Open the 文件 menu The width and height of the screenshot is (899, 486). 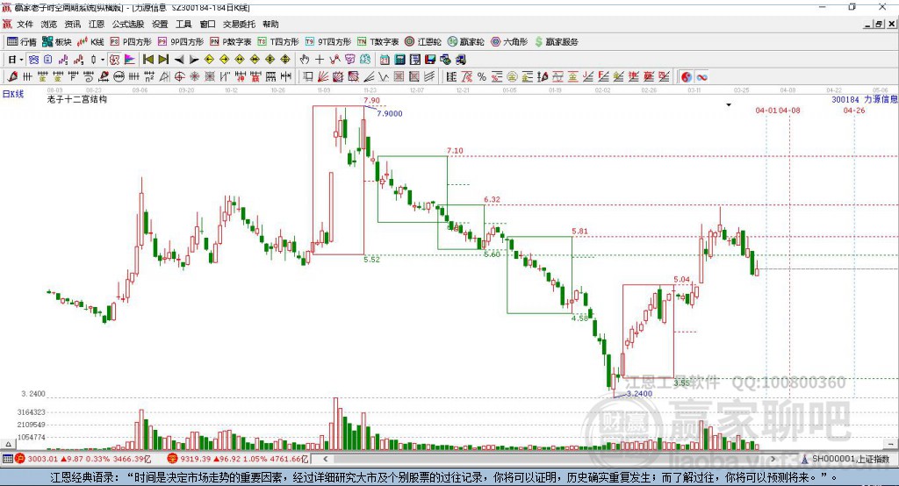point(25,24)
